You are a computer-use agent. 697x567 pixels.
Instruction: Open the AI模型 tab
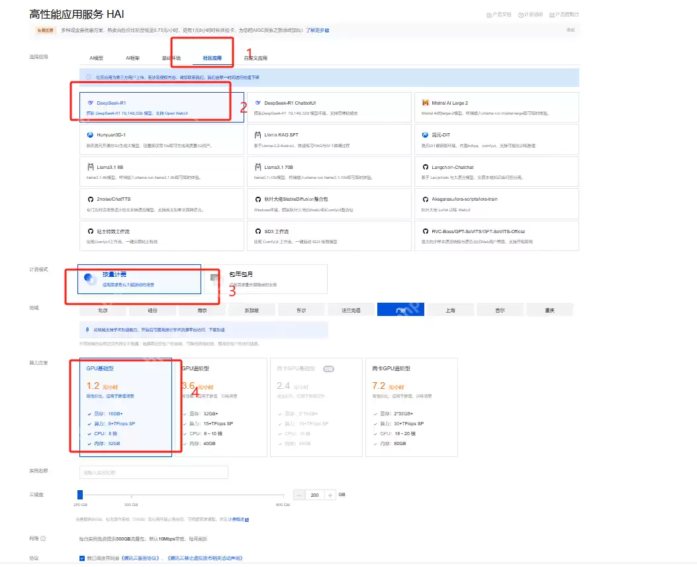(97, 58)
